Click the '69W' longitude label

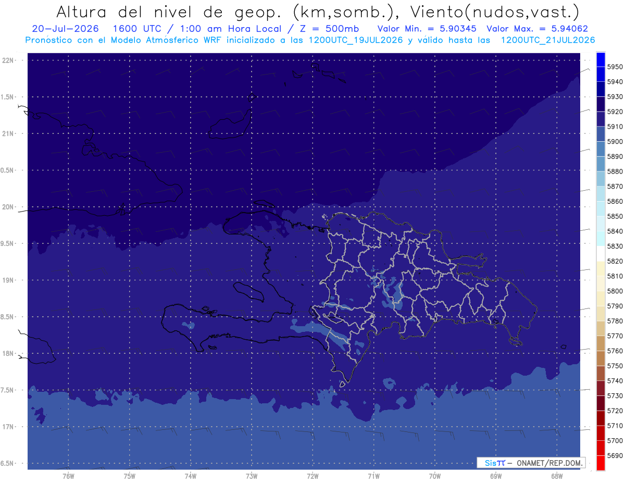(x=495, y=476)
